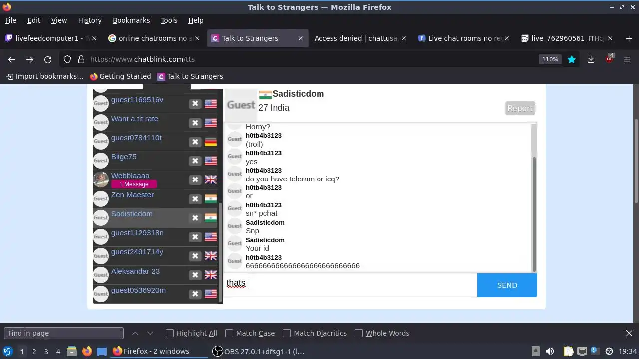Bookmark this page with the star icon
This screenshot has width=639, height=359.
click(572, 59)
